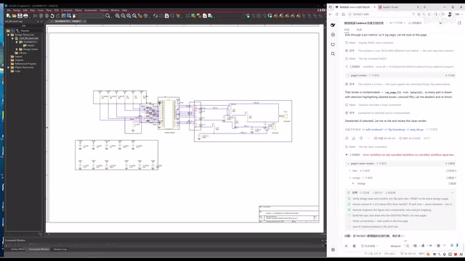The height and width of the screenshot is (261, 465).
Task: Select the Outputs folder in project tree
Action: click(x=19, y=60)
